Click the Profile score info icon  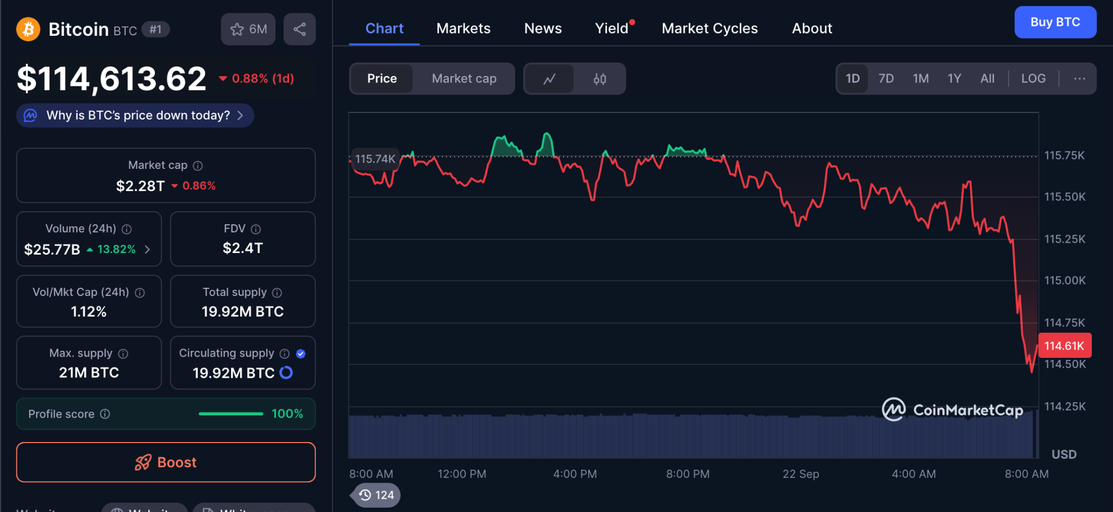[x=105, y=414]
